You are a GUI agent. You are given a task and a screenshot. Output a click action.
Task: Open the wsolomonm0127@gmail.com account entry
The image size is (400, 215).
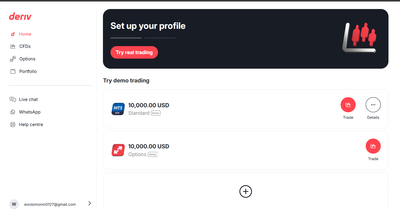[x=50, y=204]
